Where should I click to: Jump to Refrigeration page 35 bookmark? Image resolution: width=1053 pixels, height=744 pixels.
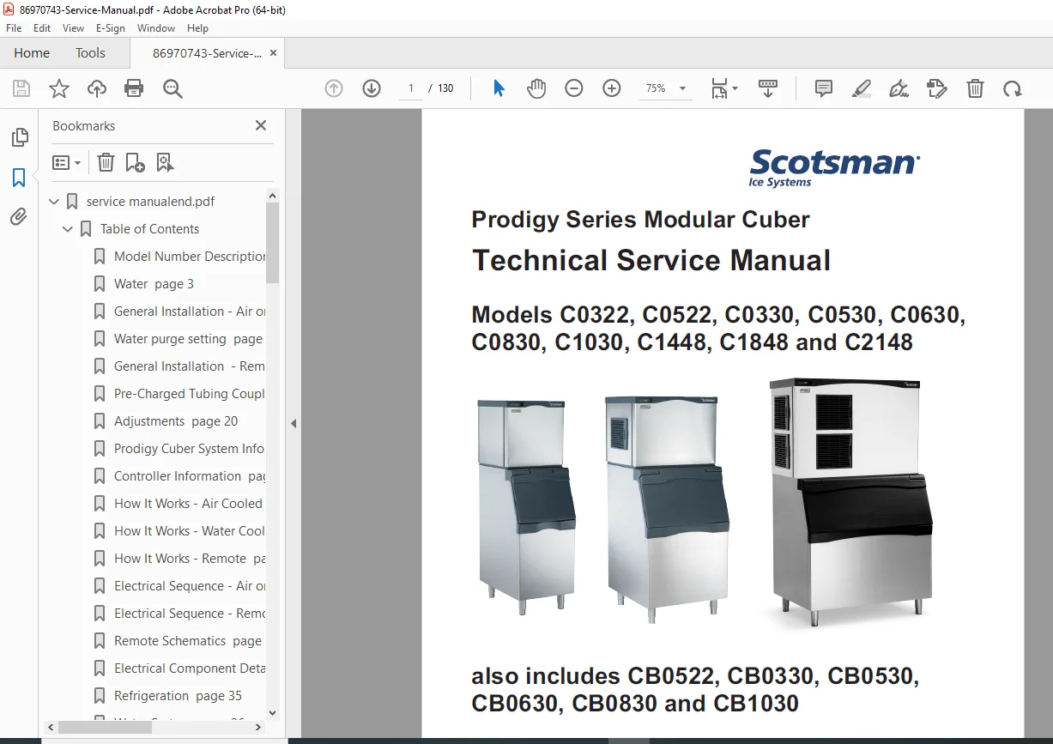(x=178, y=696)
